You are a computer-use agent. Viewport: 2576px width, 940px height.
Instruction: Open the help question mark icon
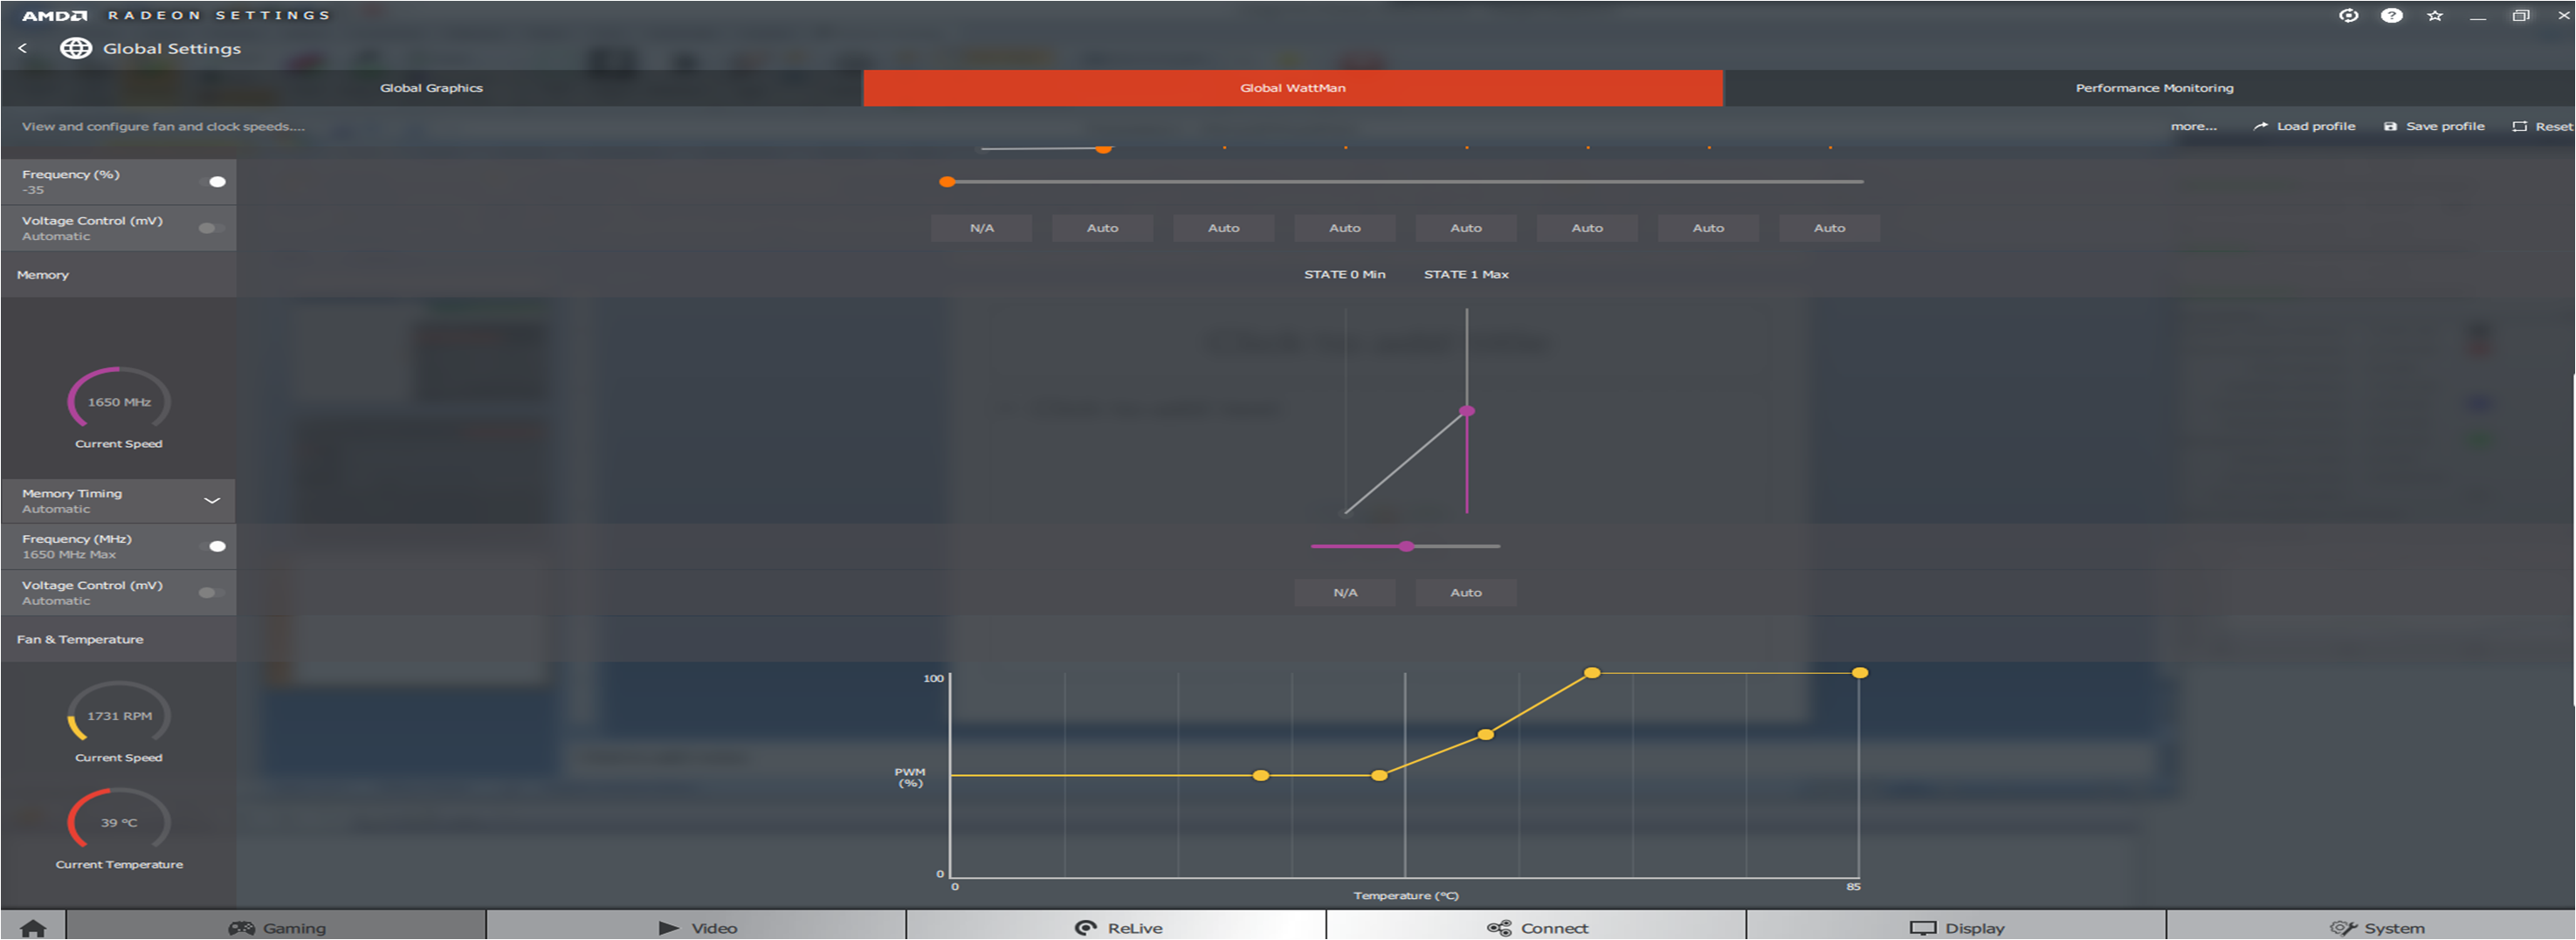click(2391, 15)
